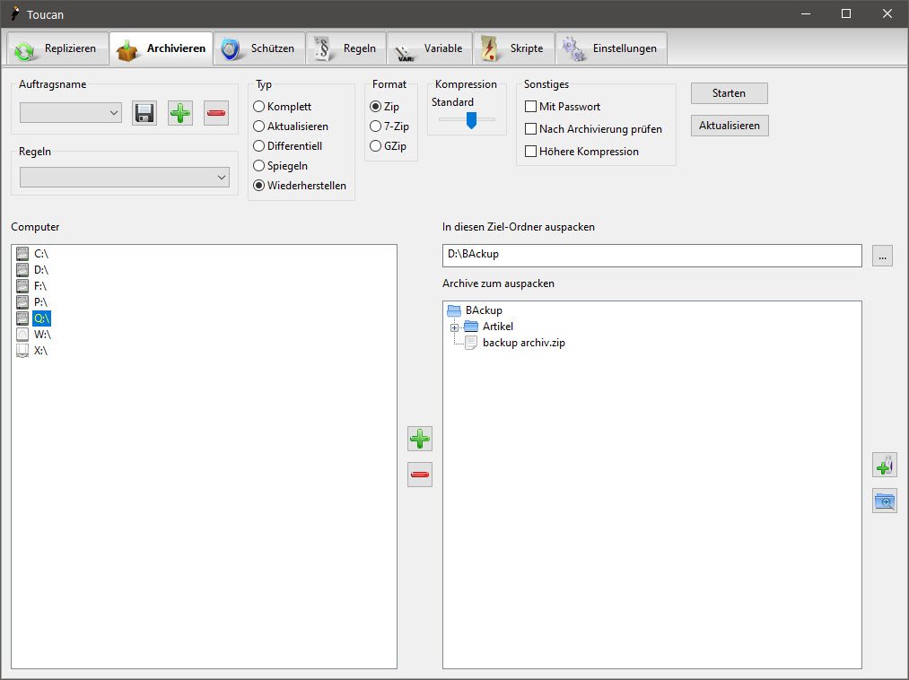Screen dimensions: 909x680
Task: Open the Einstellungen tab
Action: [612, 48]
